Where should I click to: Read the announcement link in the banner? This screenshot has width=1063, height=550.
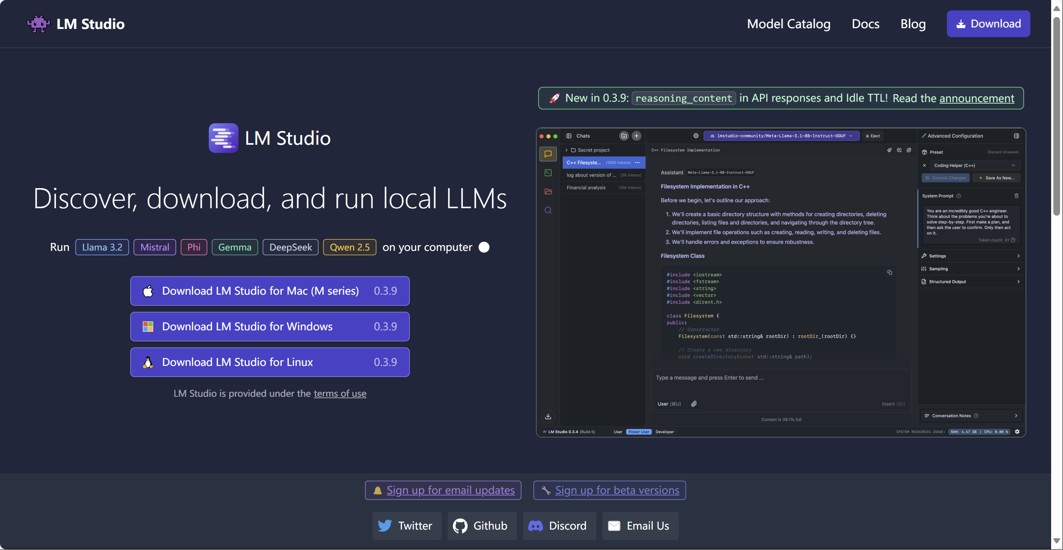pyautogui.click(x=977, y=98)
